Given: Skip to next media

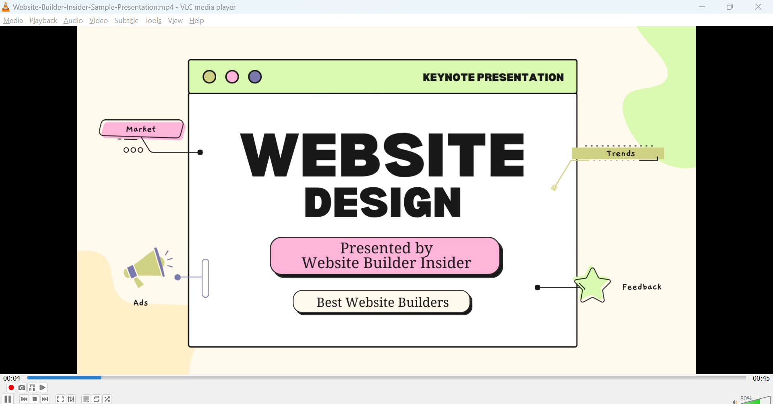Looking at the screenshot, I should pyautogui.click(x=45, y=399).
